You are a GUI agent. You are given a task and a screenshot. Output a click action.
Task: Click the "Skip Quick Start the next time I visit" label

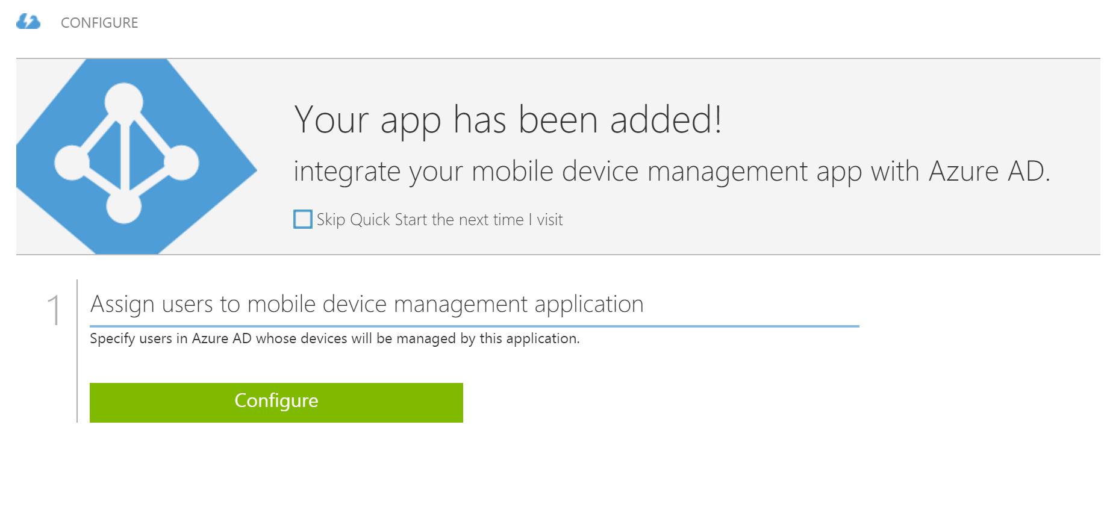click(x=440, y=220)
